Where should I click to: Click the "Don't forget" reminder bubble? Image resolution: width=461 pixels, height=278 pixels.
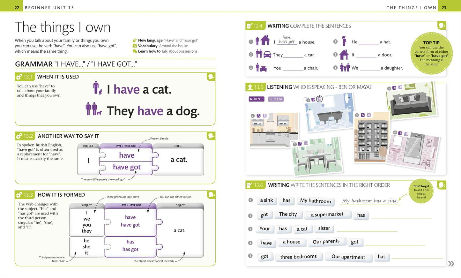(421, 191)
